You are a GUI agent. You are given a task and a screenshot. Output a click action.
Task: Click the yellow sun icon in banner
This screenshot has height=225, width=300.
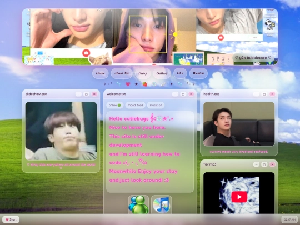coord(175,34)
